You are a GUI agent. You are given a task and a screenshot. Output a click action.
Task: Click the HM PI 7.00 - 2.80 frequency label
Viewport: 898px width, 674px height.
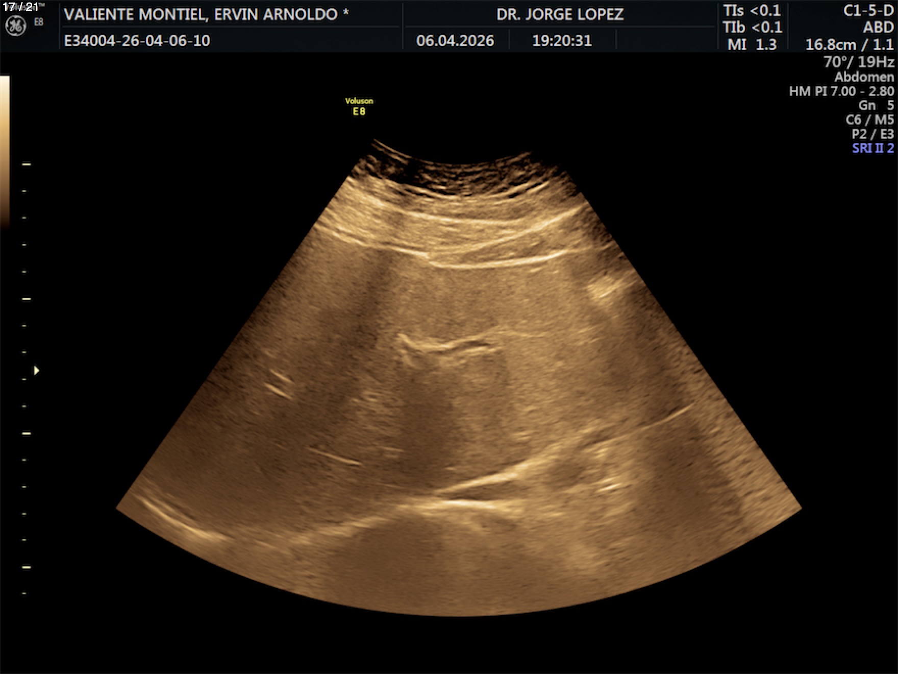click(841, 91)
